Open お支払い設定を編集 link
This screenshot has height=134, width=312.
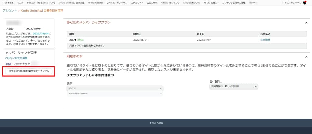click(16, 58)
